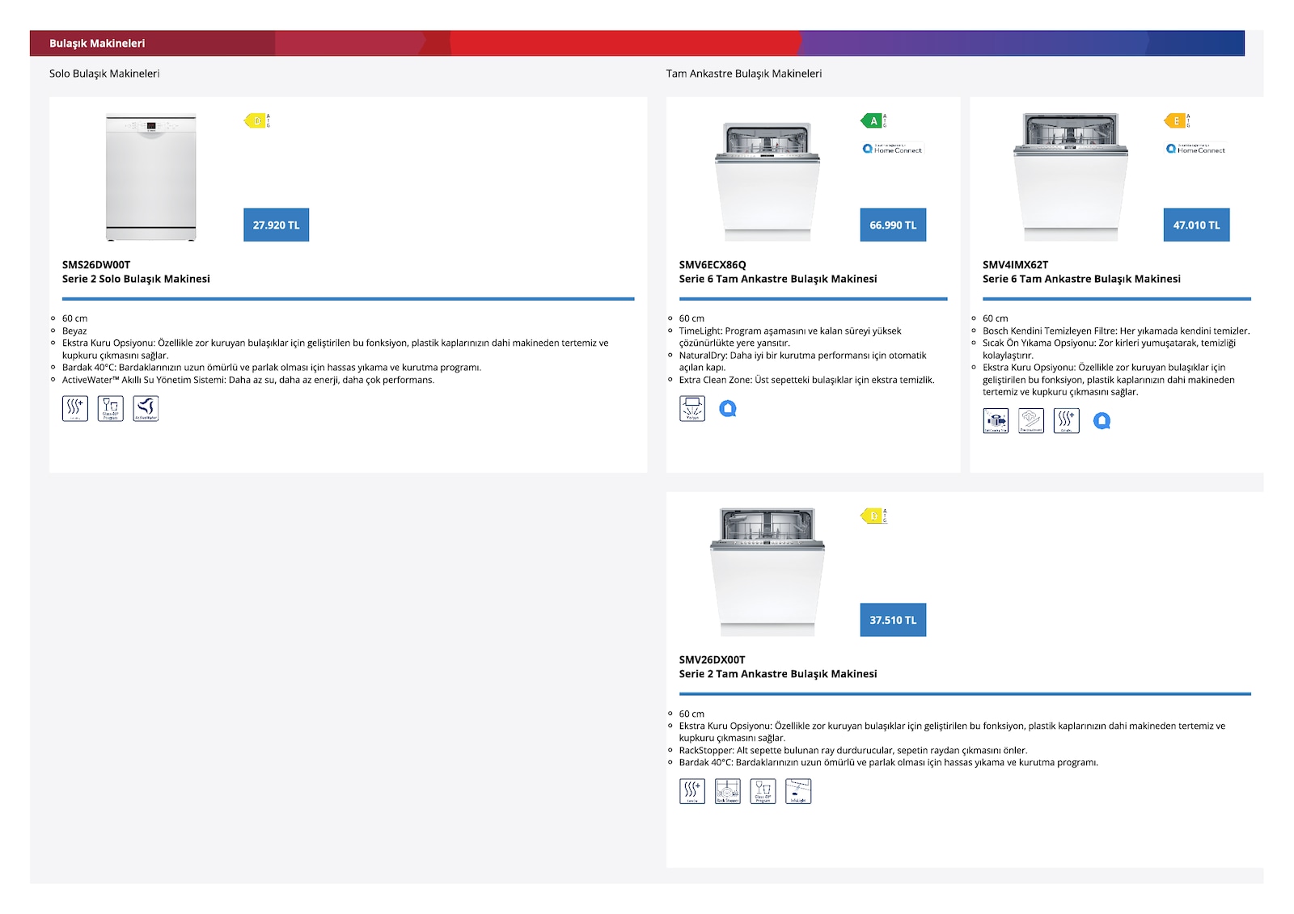Click the self-cleaning filter icon under SMV4IMX62T
This screenshot has height=914, width=1294.
tap(996, 420)
